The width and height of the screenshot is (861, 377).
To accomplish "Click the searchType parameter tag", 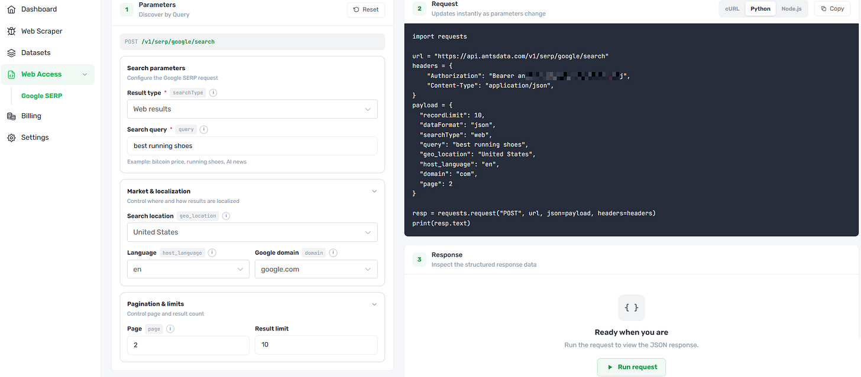I will (x=188, y=93).
